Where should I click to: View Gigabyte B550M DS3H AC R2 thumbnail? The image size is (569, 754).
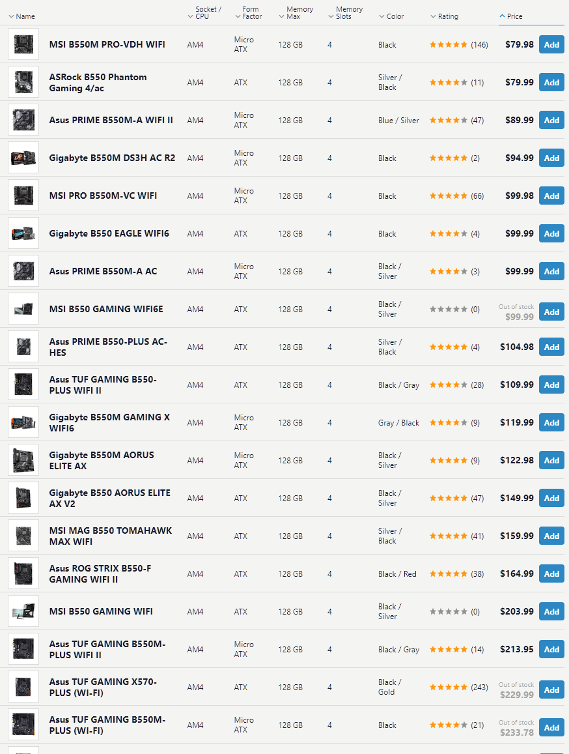23,158
